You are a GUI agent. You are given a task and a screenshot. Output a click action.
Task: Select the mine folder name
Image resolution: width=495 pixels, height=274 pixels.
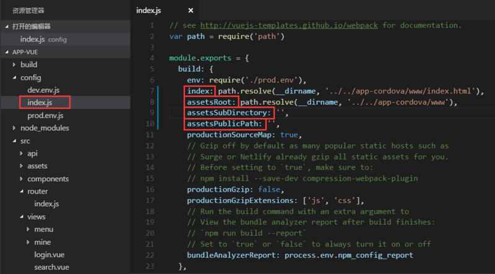pyautogui.click(x=43, y=242)
